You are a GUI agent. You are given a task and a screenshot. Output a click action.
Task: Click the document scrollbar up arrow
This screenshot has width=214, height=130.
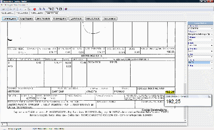(x=185, y=23)
